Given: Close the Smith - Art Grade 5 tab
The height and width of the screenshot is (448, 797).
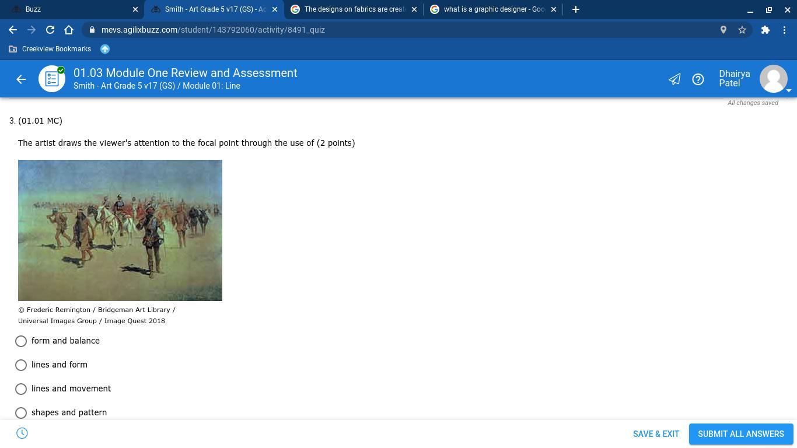Looking at the screenshot, I should point(275,9).
